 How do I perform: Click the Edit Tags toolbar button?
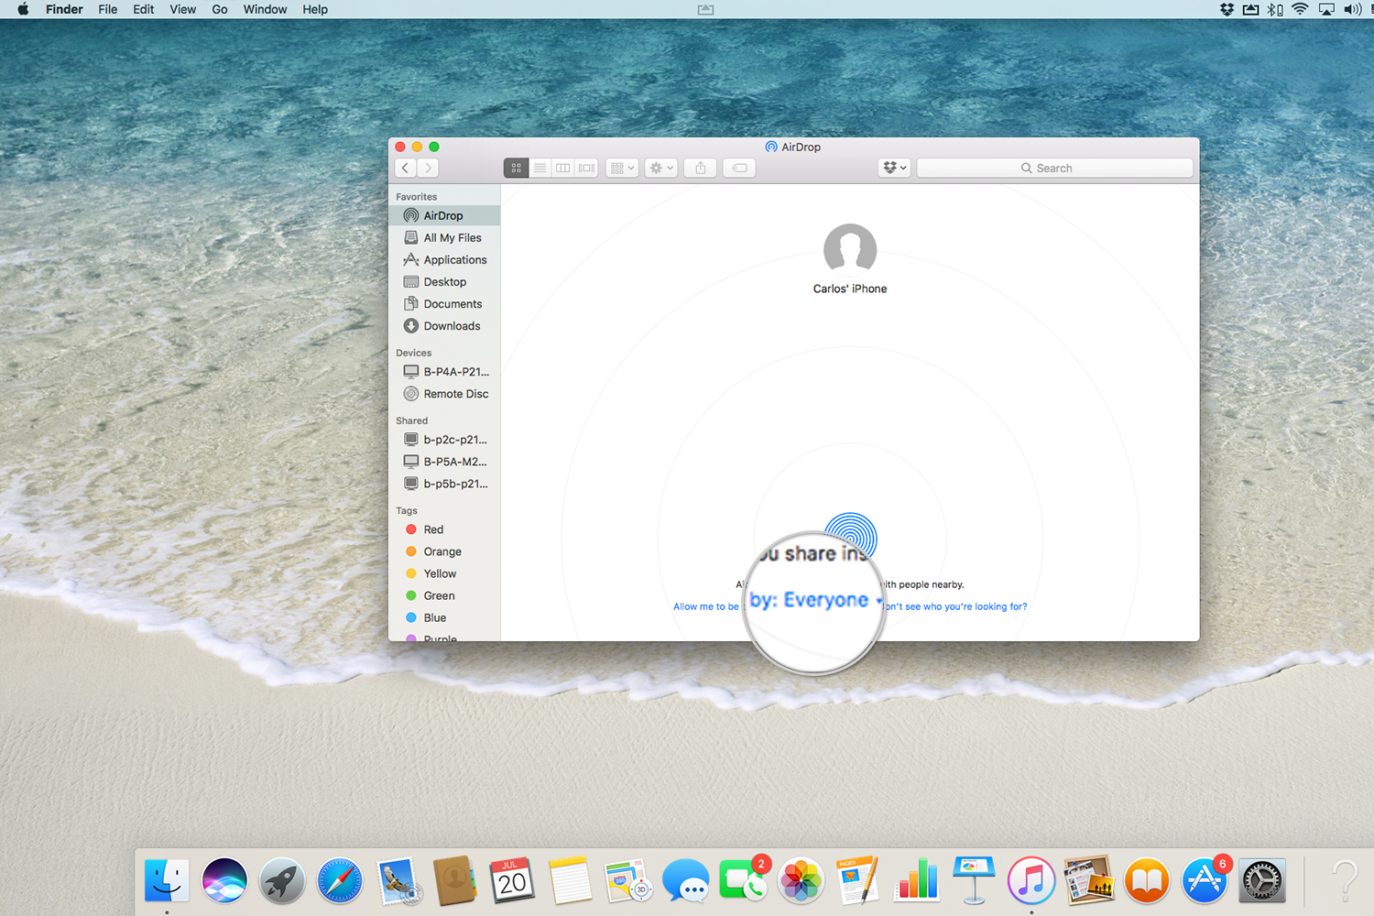(739, 168)
